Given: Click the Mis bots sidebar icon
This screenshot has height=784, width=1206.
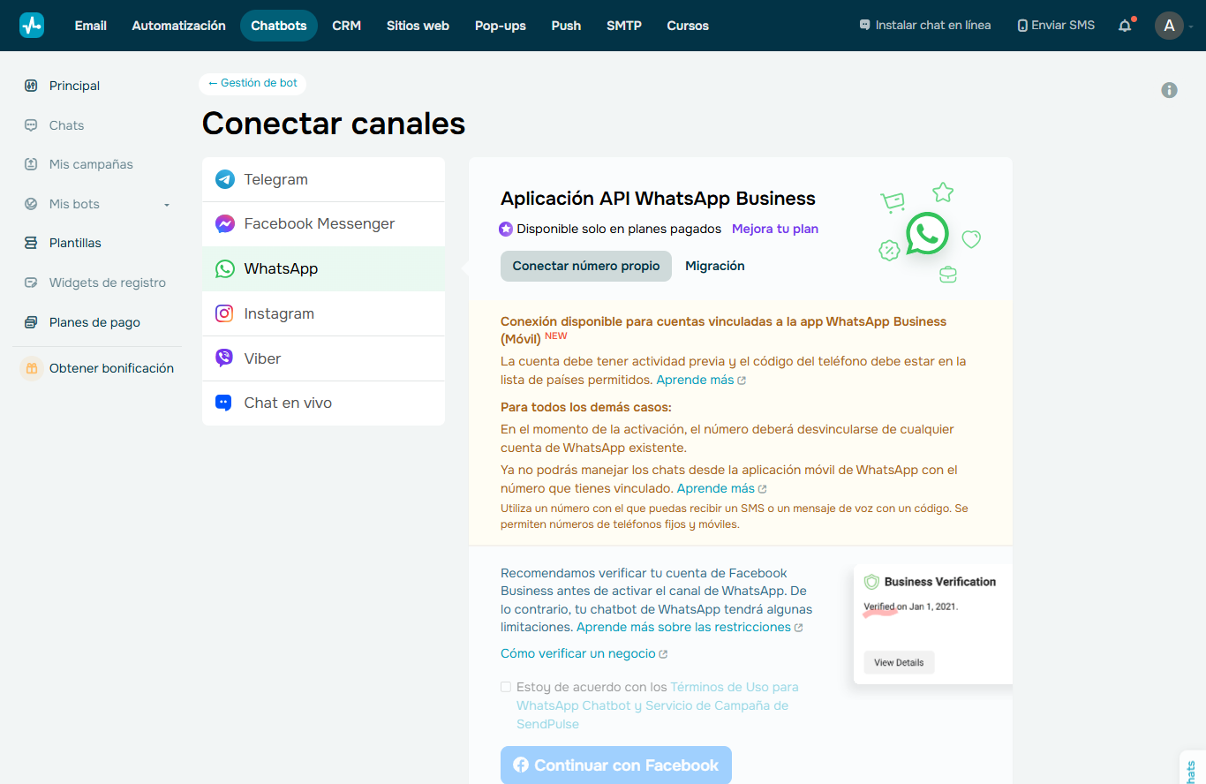Looking at the screenshot, I should point(31,204).
